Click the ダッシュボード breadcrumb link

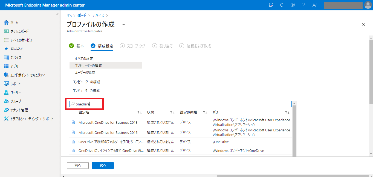pyautogui.click(x=76, y=16)
